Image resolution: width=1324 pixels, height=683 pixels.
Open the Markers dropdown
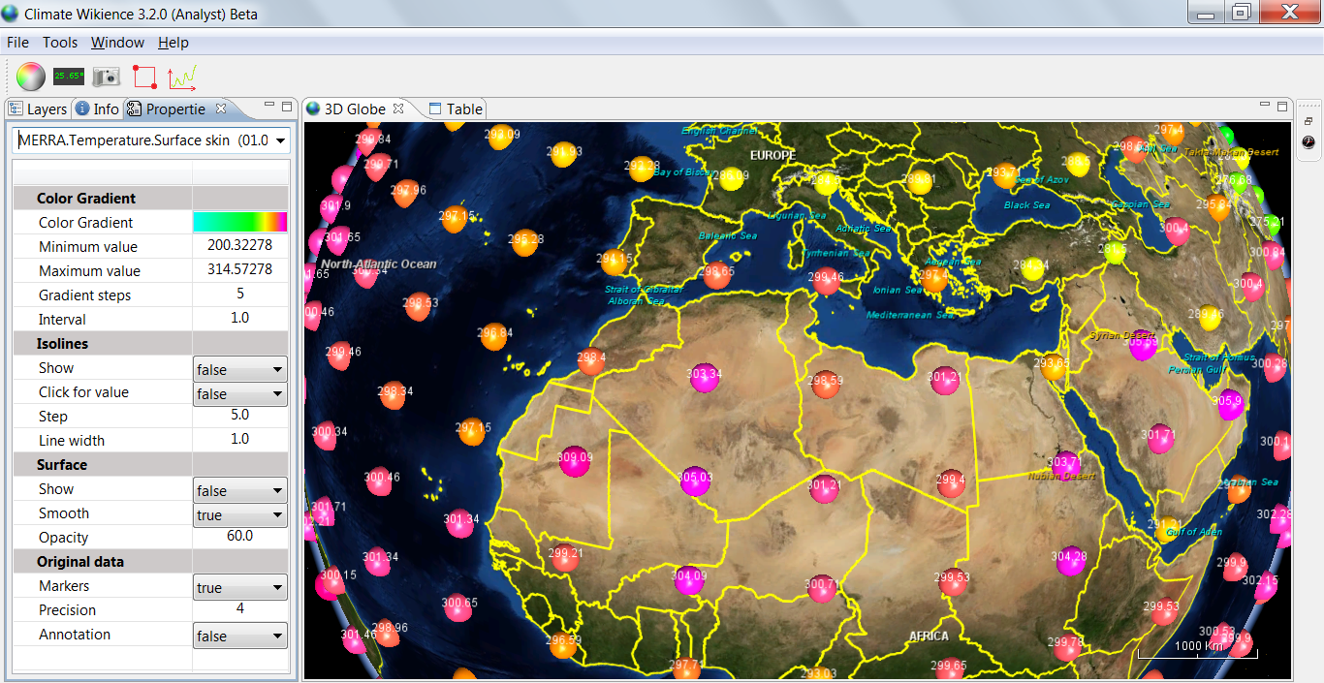[240, 587]
